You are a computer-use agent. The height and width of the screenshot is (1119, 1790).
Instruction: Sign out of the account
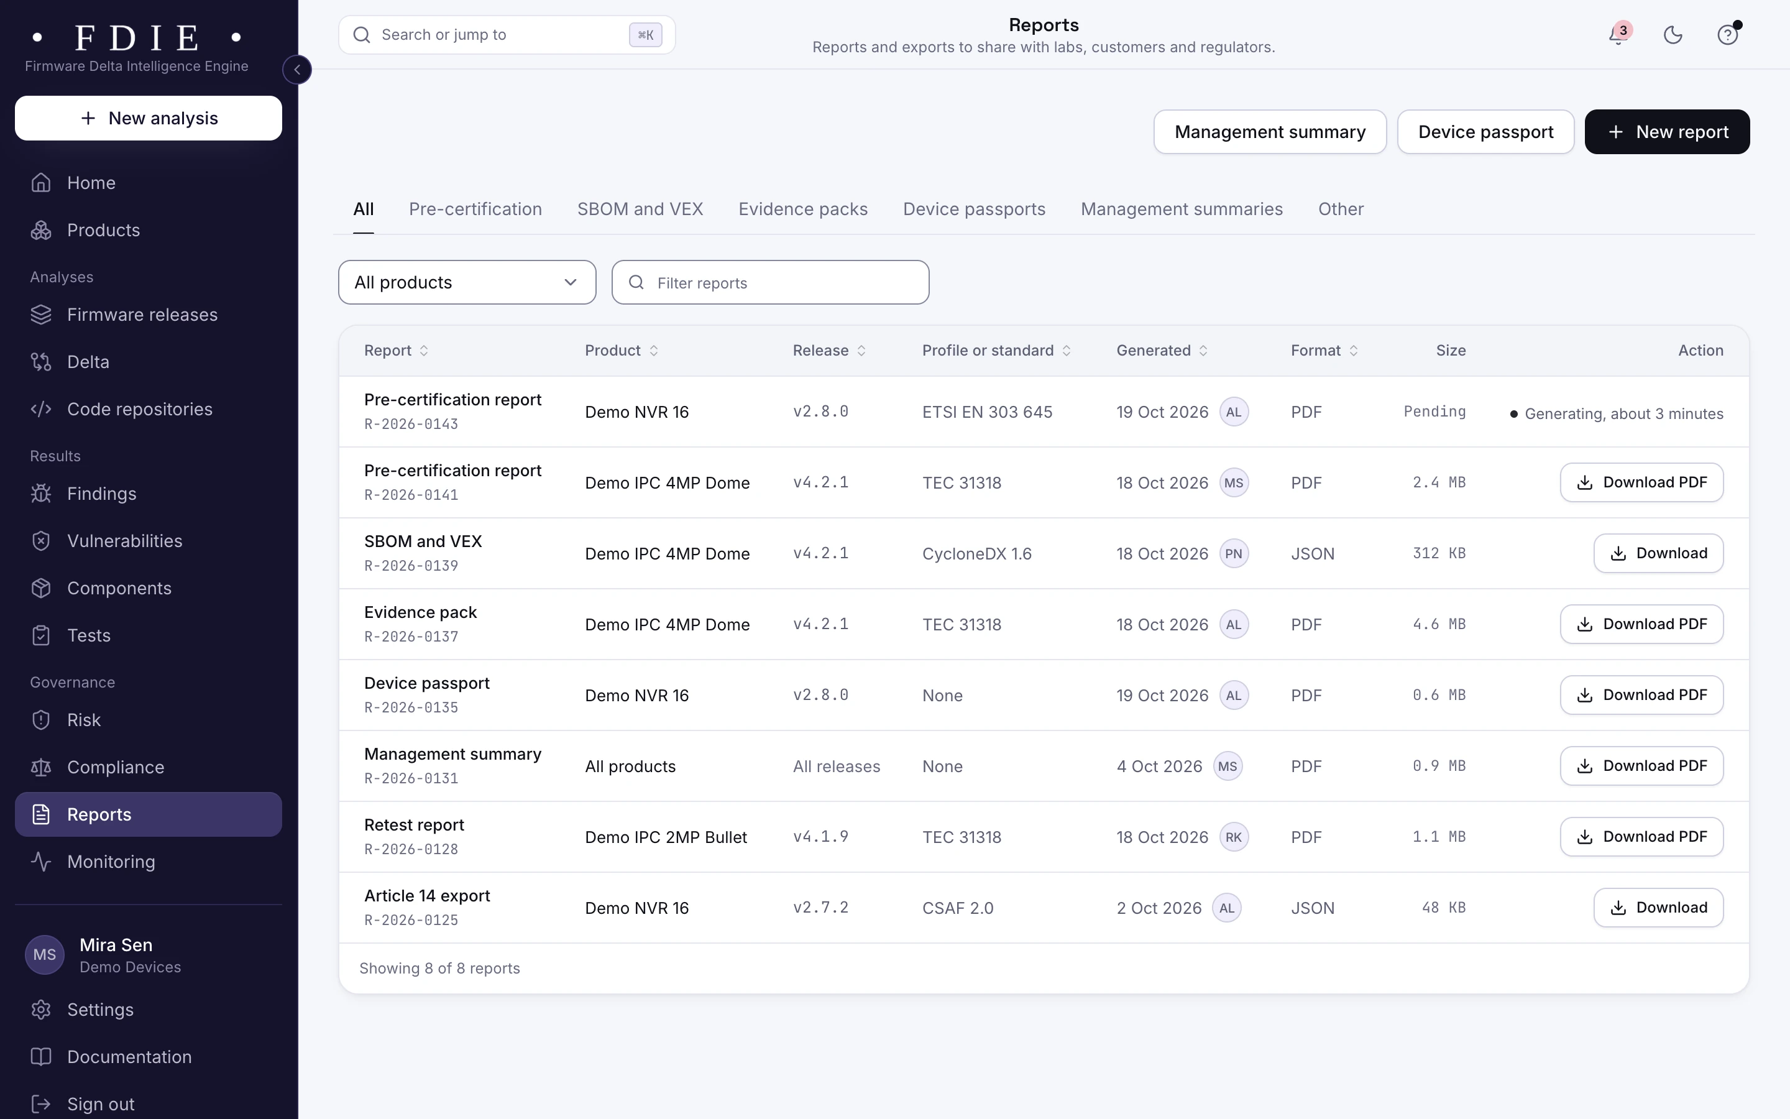[x=148, y=1104]
